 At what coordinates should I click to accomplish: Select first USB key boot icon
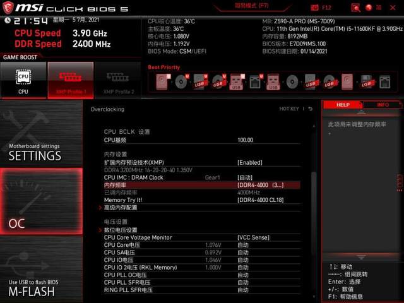click(x=237, y=82)
